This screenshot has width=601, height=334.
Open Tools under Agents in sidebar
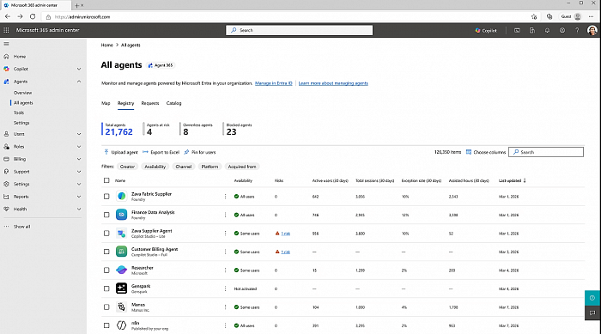[x=19, y=112]
